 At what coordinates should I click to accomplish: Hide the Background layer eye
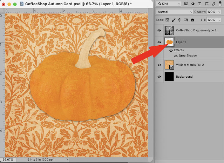click(159, 77)
